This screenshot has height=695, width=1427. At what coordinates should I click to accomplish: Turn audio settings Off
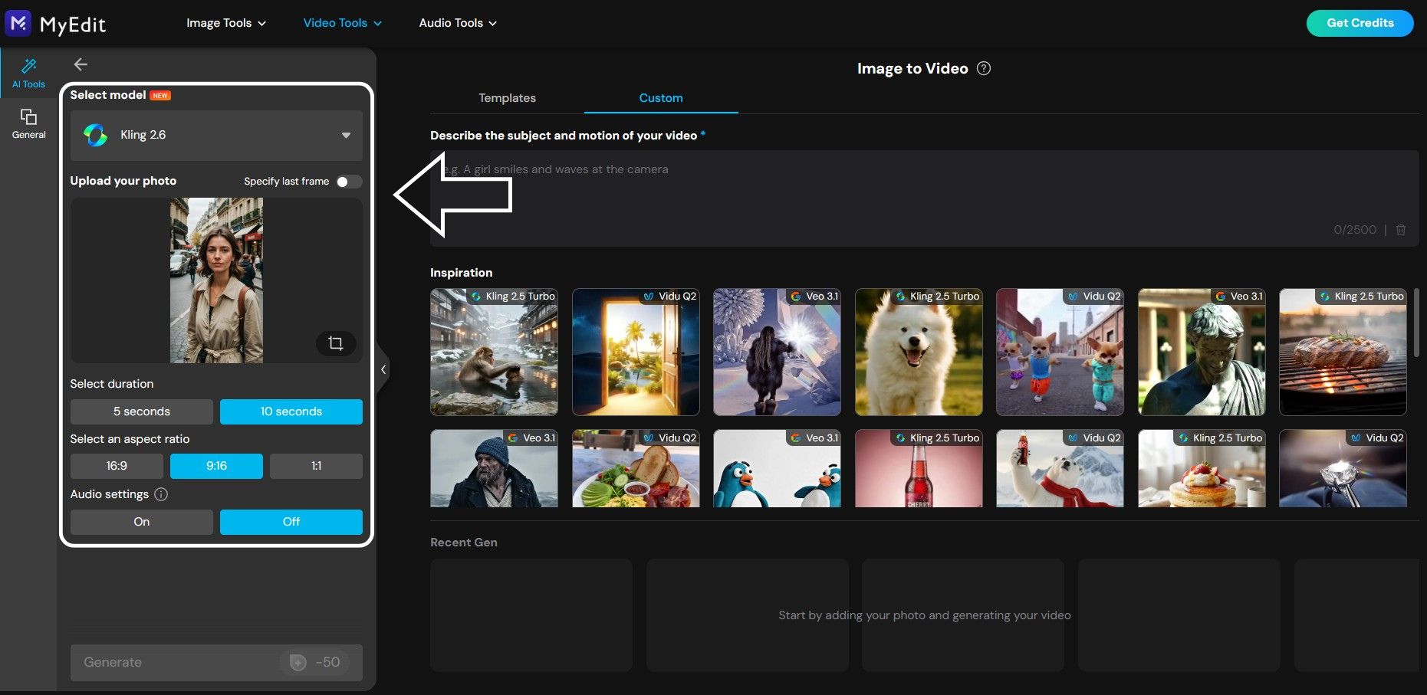coord(291,522)
